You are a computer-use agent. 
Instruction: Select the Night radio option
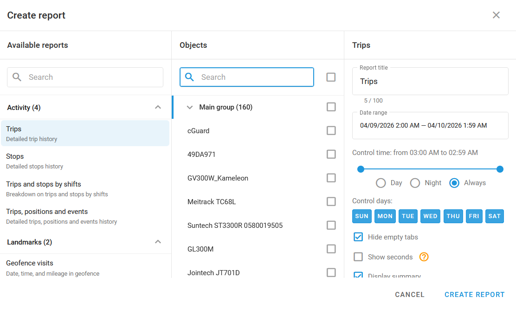(415, 183)
